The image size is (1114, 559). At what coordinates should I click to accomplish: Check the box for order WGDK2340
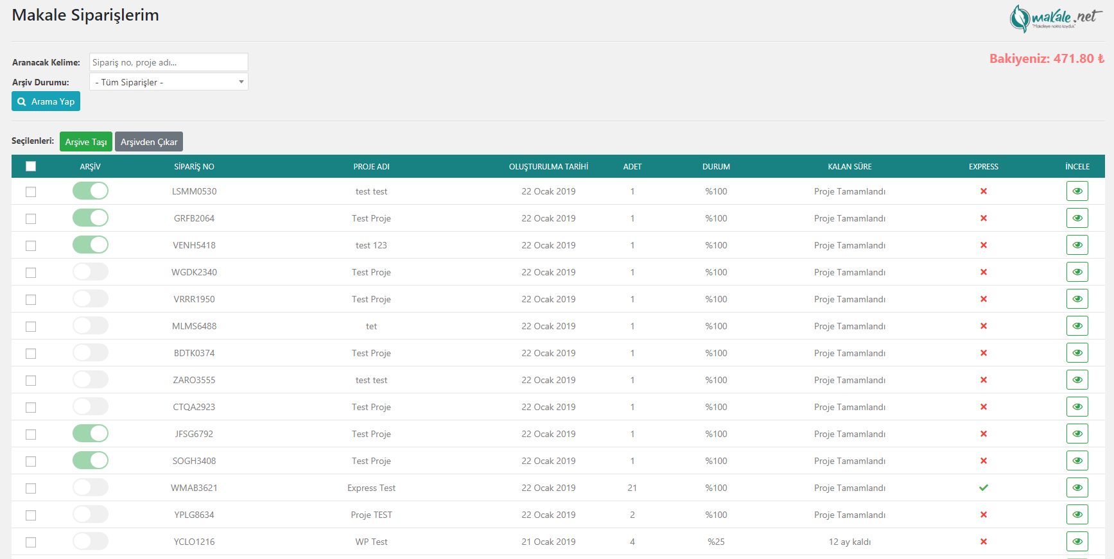[x=31, y=273]
